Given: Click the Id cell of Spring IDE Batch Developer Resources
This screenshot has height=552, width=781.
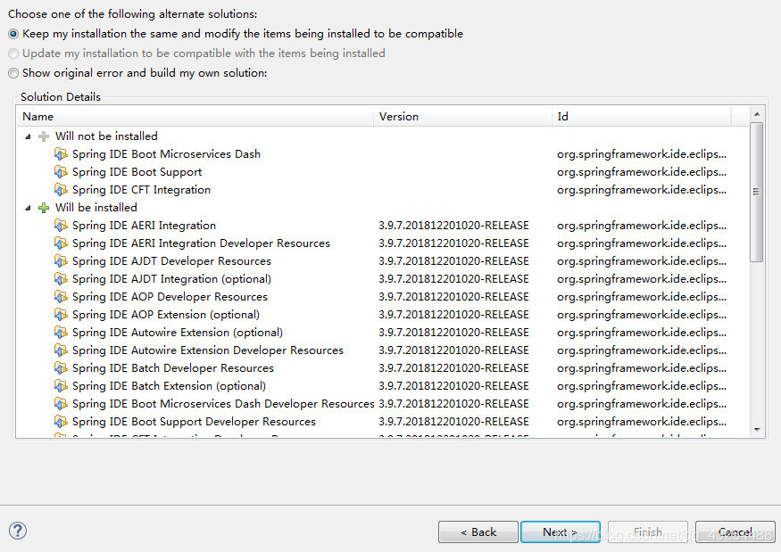Looking at the screenshot, I should click(642, 368).
